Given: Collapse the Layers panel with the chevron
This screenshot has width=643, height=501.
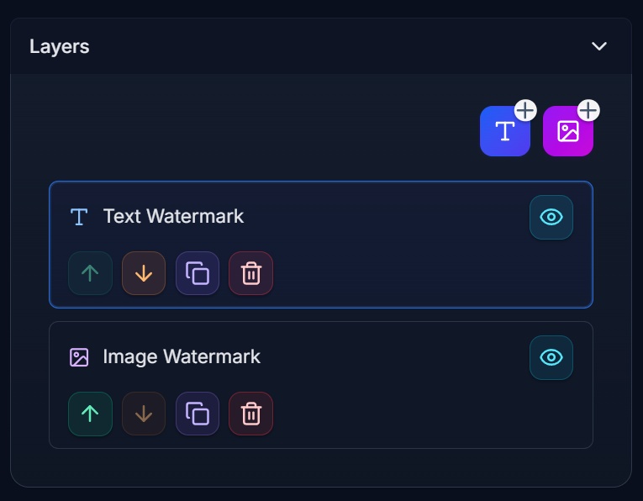Looking at the screenshot, I should point(599,46).
